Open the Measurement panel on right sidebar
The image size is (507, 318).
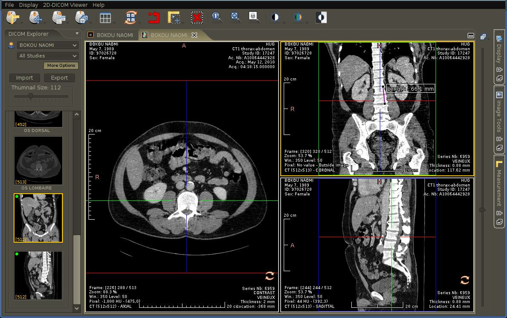click(498, 187)
